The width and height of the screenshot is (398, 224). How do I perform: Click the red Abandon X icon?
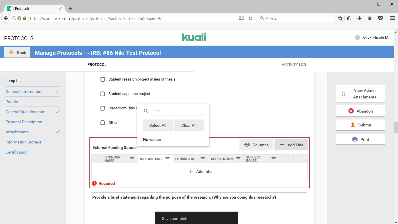(x=351, y=111)
